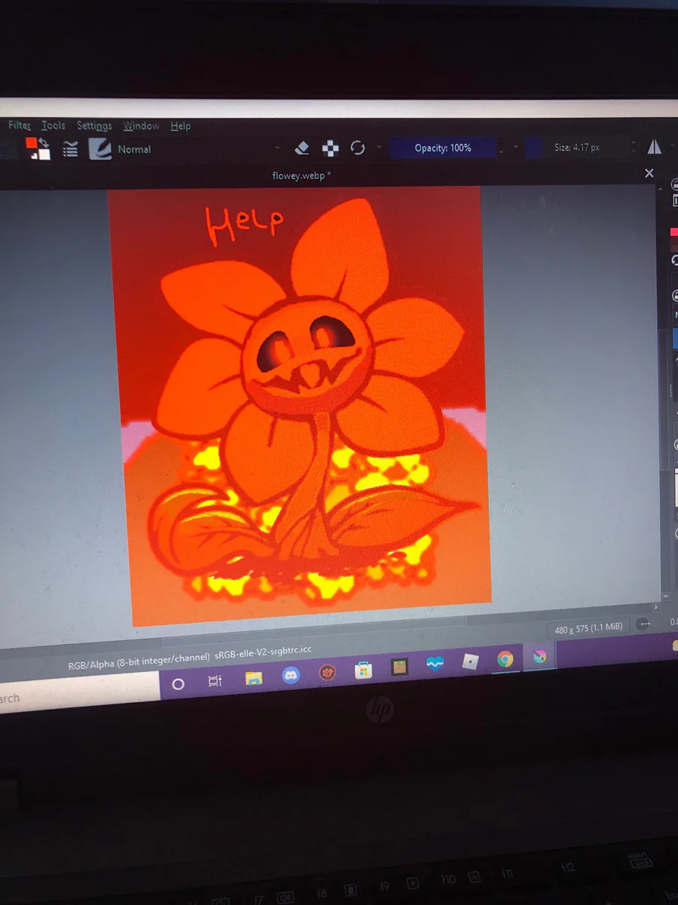Open the Normal blending mode dropdown
Screen dimensions: 678x905
point(199,149)
